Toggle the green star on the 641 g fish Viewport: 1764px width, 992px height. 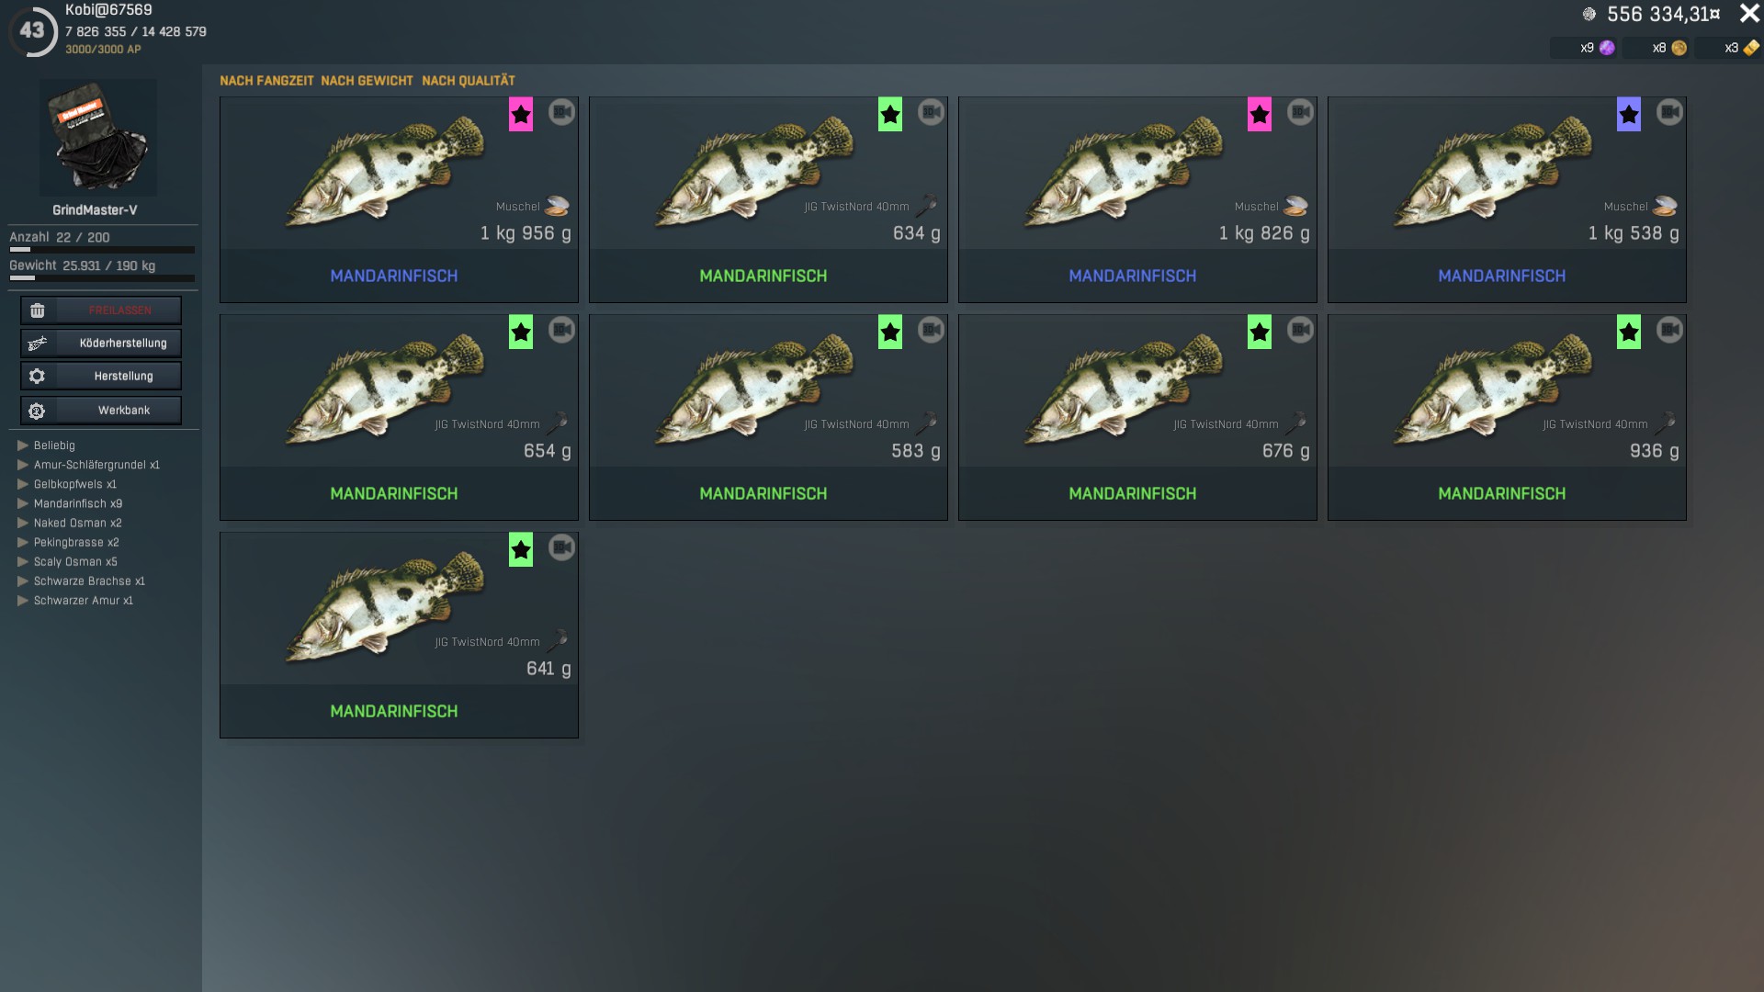521,550
